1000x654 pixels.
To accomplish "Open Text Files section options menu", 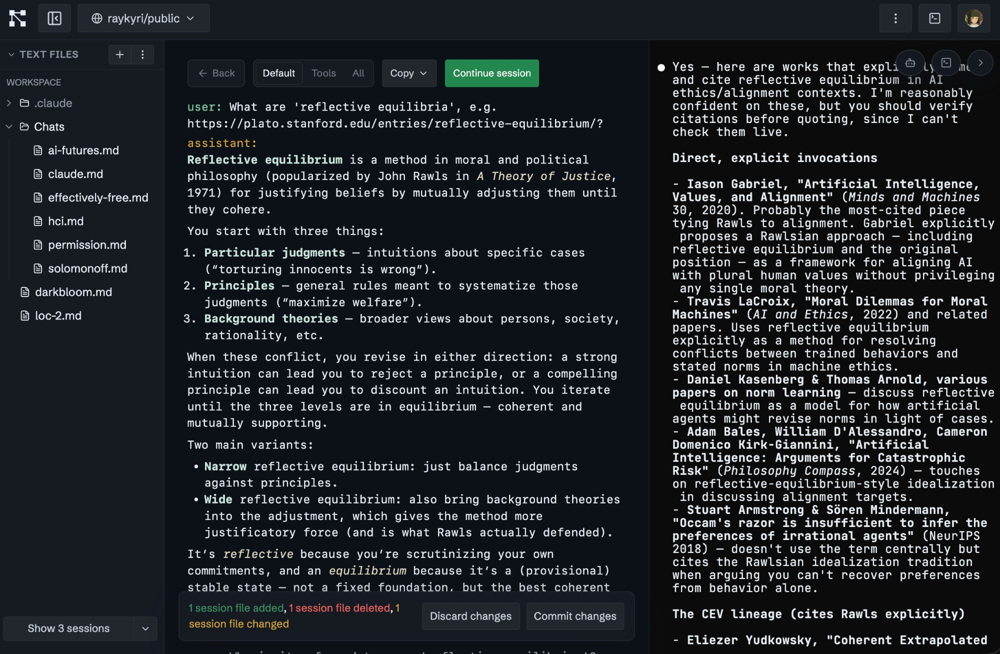I will pos(143,54).
